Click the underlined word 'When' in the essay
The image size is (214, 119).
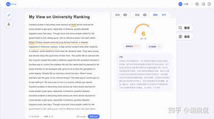point(32,42)
